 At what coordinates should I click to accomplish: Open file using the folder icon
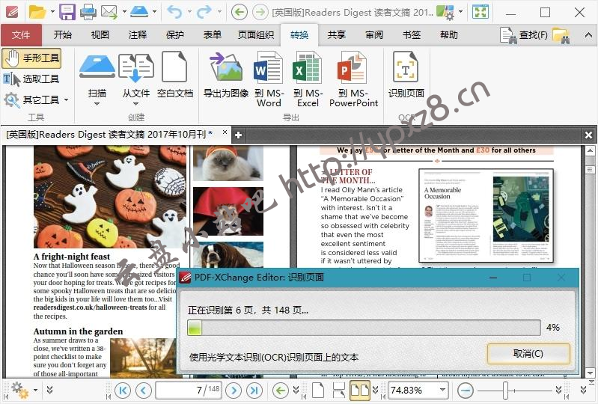tap(37, 12)
